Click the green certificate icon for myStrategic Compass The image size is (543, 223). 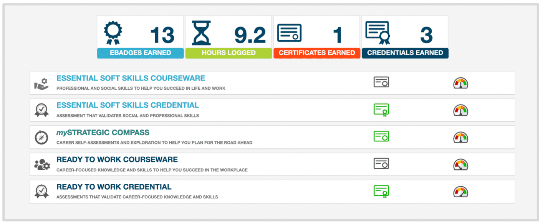pyautogui.click(x=381, y=136)
